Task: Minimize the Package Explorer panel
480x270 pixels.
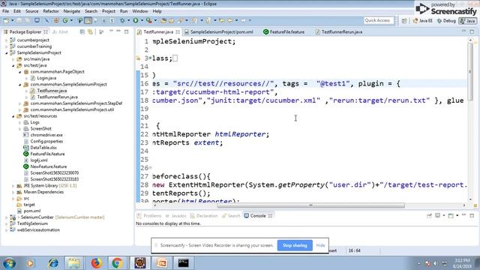Action: (x=118, y=31)
